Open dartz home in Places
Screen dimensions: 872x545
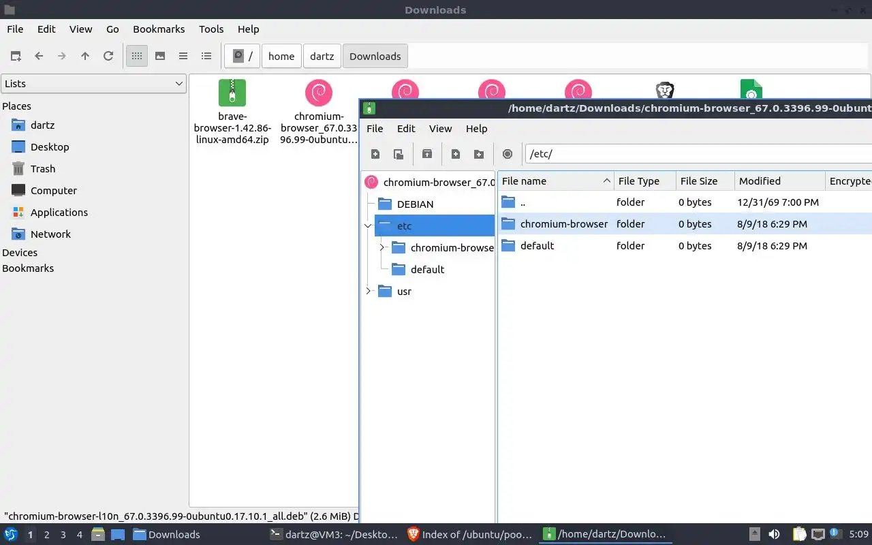click(42, 125)
